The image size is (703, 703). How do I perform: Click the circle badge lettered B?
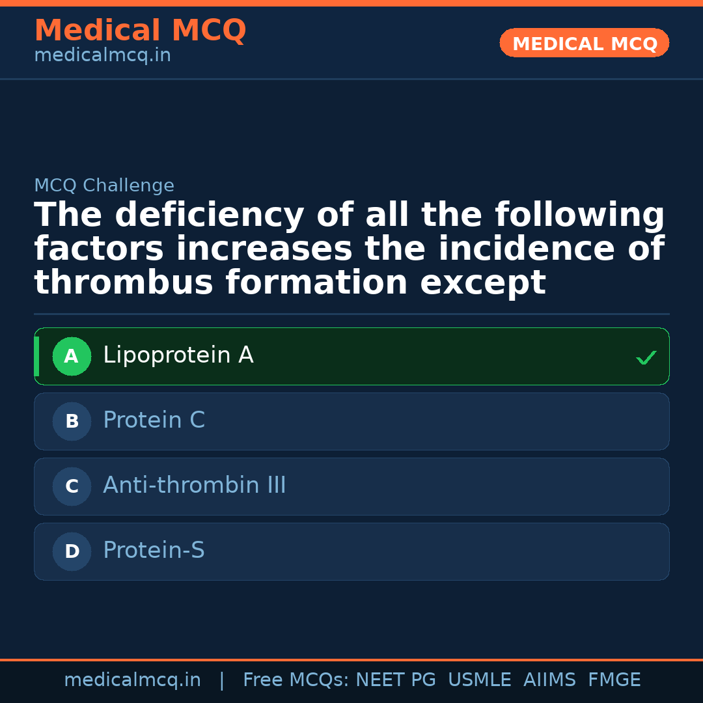click(x=72, y=422)
